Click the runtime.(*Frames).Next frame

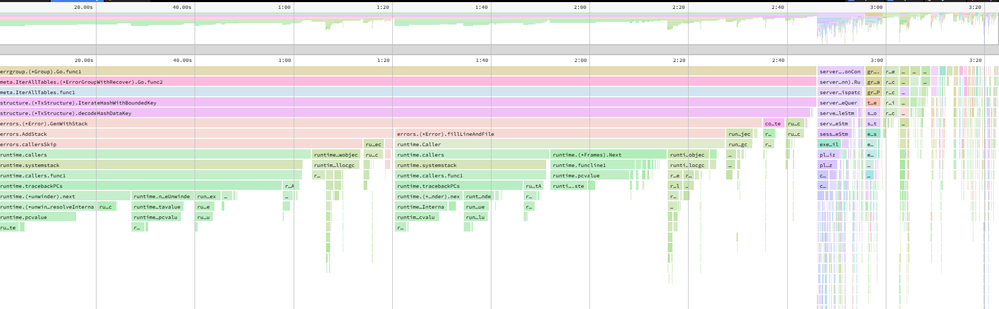coord(609,154)
